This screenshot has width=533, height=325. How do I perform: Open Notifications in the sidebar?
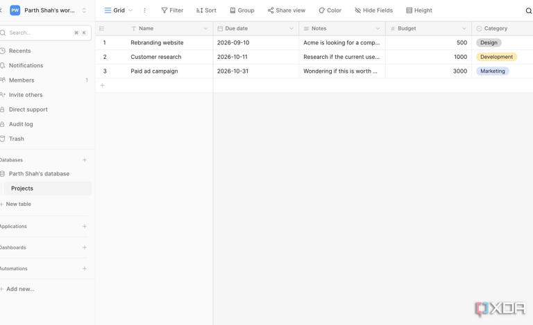click(x=26, y=65)
